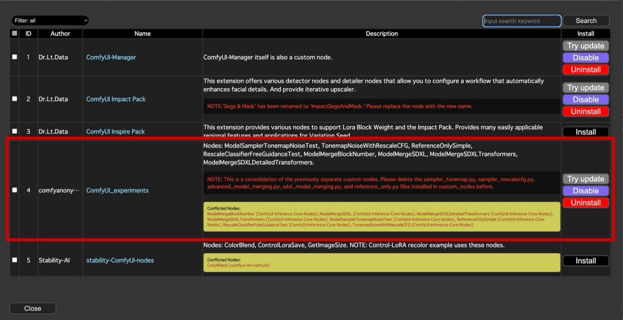Install the stability-ComfyUI-nodes extension
The image size is (623, 320).
click(x=586, y=260)
